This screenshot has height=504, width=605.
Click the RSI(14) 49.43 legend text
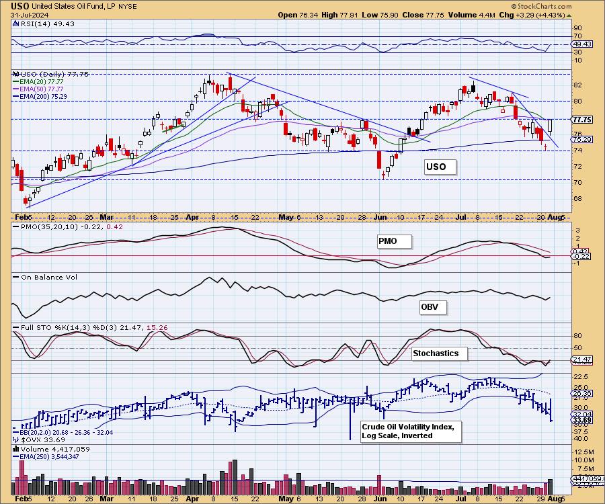[48, 24]
